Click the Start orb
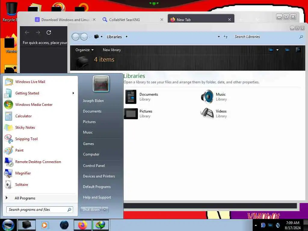 pos(8,225)
